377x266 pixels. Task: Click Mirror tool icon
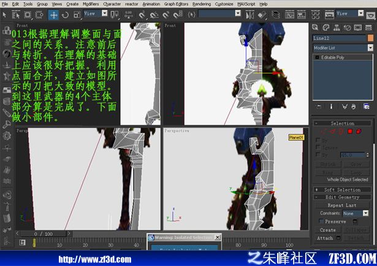pyautogui.click(x=249, y=15)
